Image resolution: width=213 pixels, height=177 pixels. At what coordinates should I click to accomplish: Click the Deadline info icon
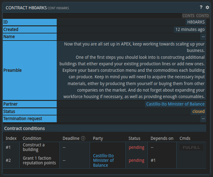83,138
